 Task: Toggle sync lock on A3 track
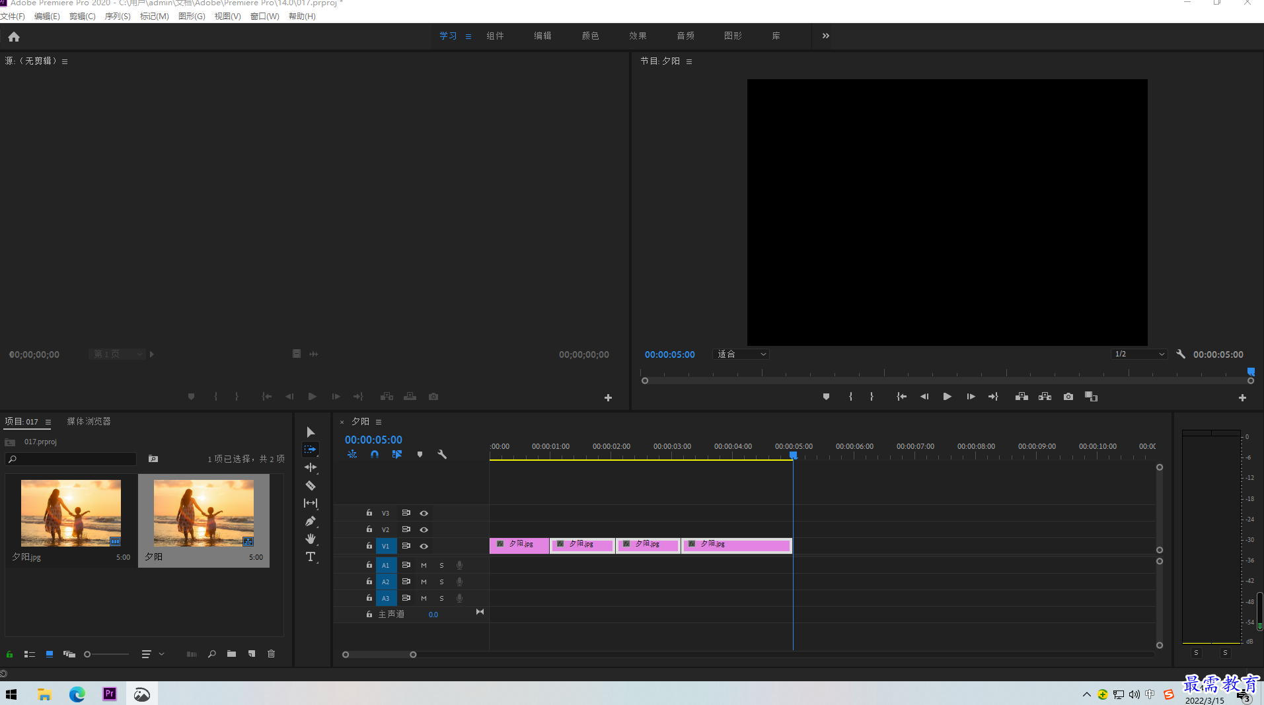[406, 598]
